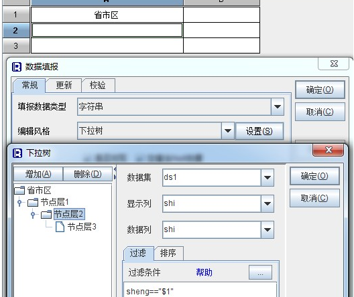Expand the 显示列 dropdown
This screenshot has height=297, width=354.
(268, 203)
